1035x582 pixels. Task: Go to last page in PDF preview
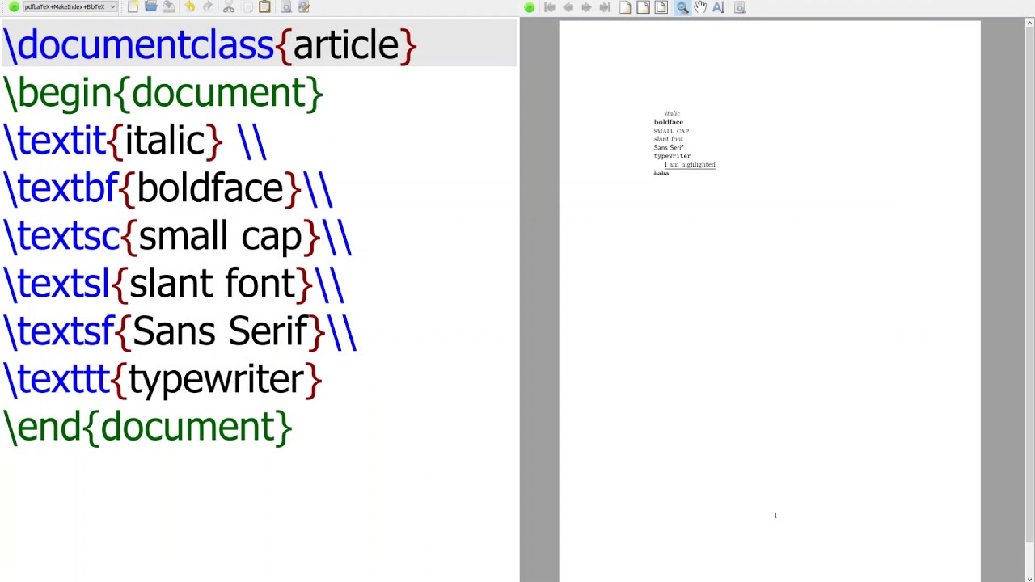(605, 7)
